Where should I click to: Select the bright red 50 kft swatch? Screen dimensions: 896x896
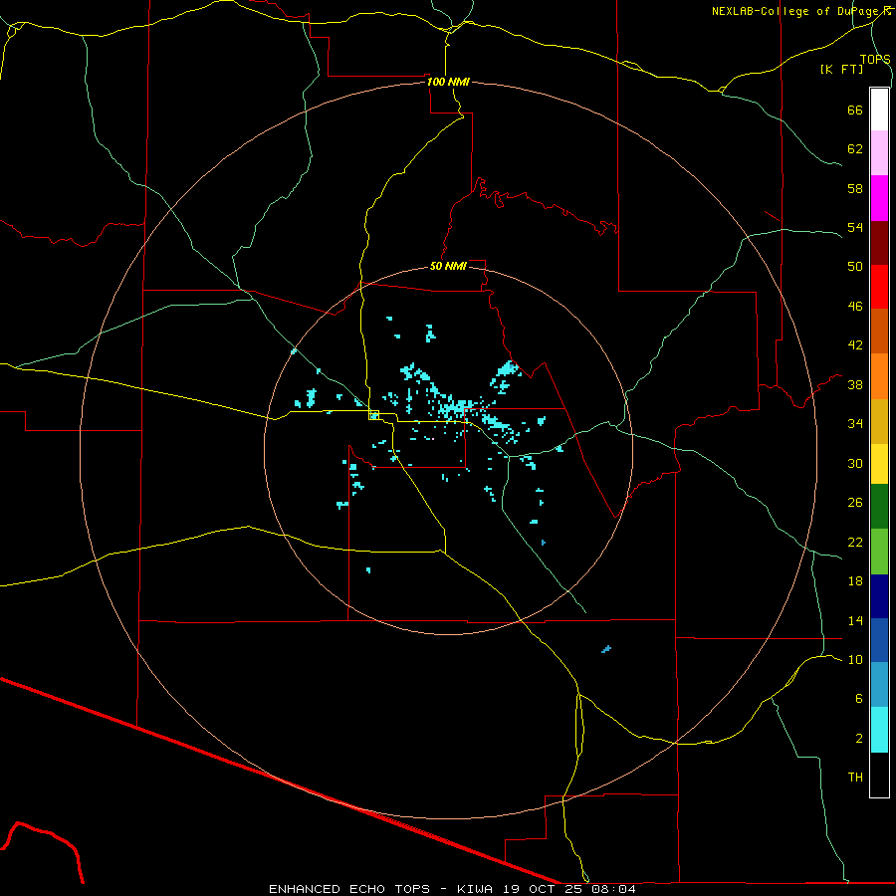pyautogui.click(x=879, y=287)
